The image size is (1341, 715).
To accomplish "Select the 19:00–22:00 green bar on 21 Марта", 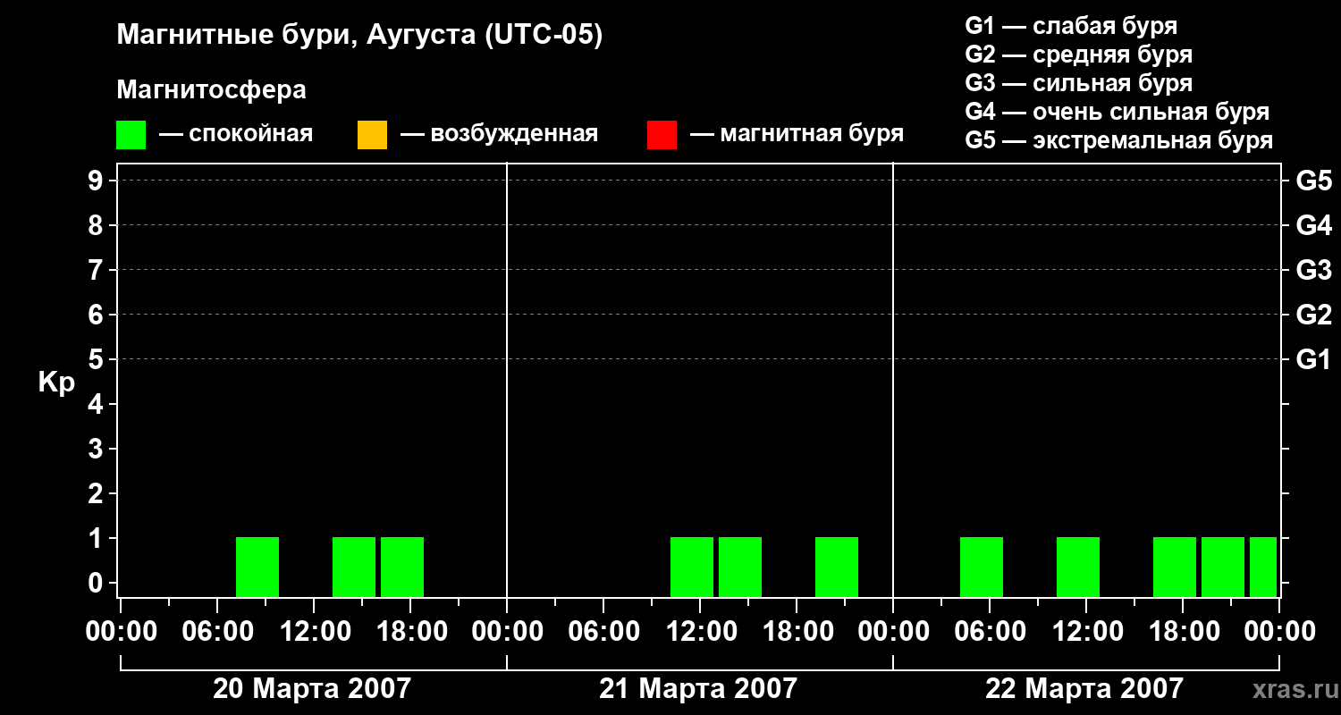I will point(837,567).
